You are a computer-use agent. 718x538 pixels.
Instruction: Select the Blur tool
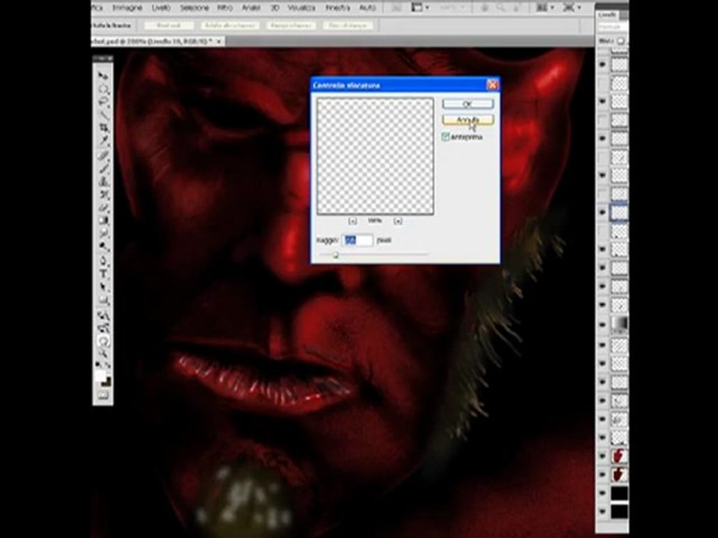[x=103, y=234]
